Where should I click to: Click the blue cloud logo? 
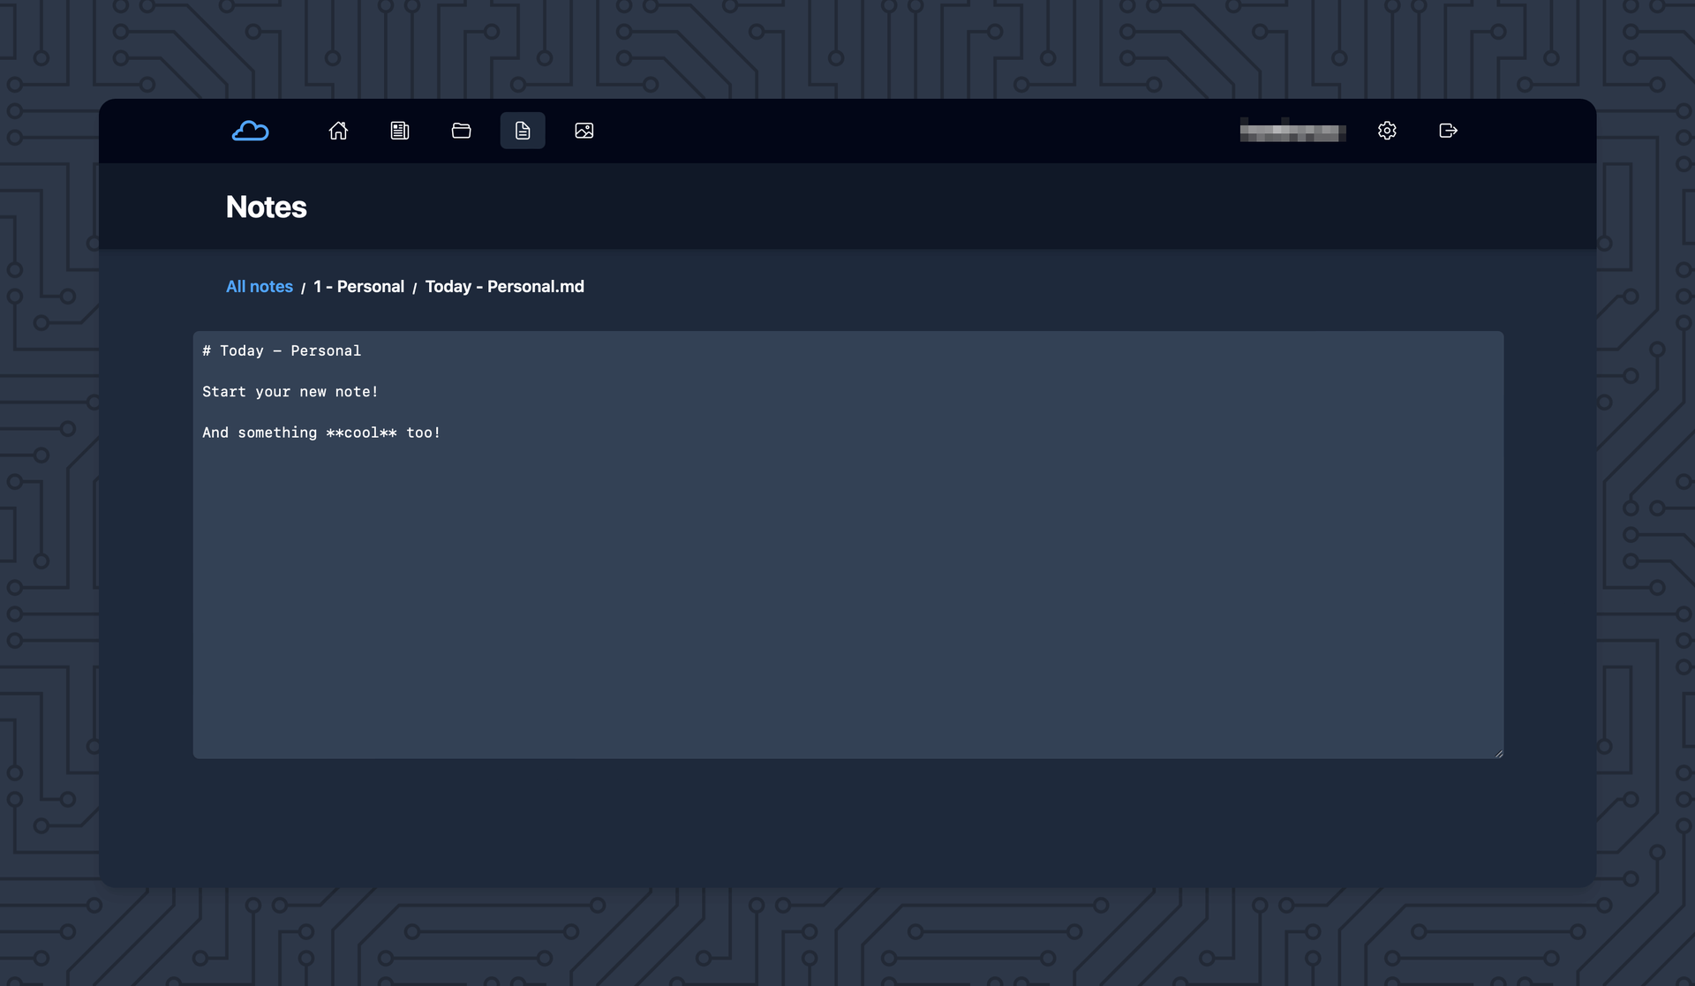pyautogui.click(x=250, y=131)
